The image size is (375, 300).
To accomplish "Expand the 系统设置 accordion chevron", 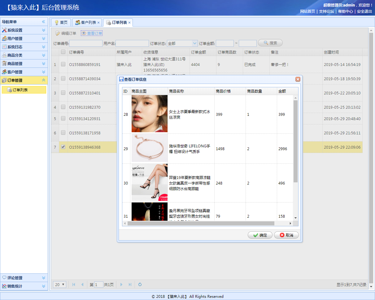I will (44, 30).
